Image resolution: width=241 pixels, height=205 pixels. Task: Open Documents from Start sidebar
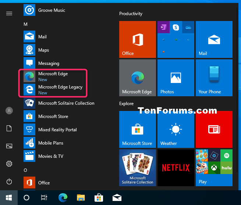[9, 128]
